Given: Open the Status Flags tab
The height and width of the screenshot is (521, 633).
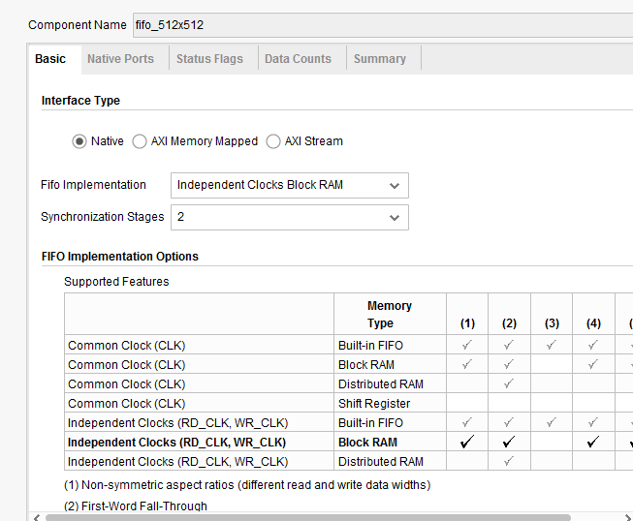Looking at the screenshot, I should pos(209,59).
